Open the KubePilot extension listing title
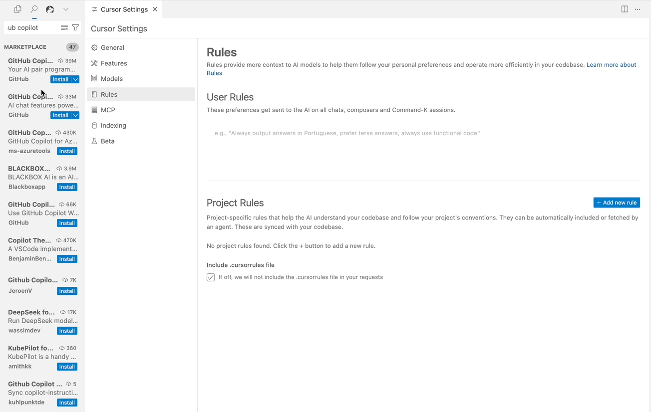The height and width of the screenshot is (412, 651). [x=30, y=348]
